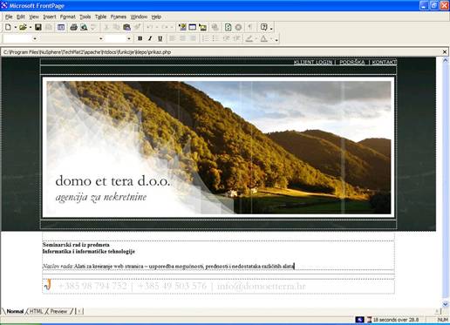The height and width of the screenshot is (325, 450).
Task: Close the prikaz.php page with X
Action: click(445, 52)
